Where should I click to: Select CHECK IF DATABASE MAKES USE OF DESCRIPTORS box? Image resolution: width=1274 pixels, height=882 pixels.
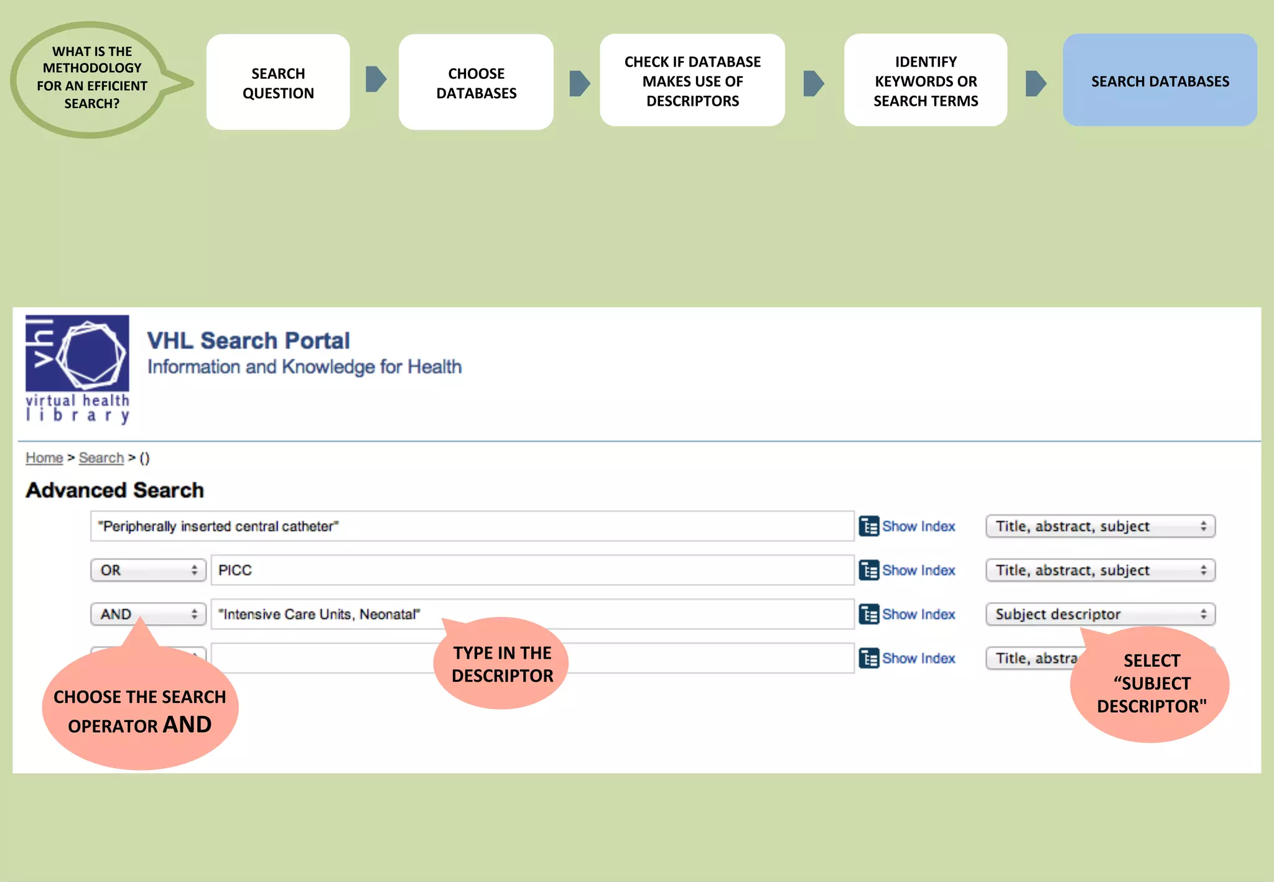(692, 80)
